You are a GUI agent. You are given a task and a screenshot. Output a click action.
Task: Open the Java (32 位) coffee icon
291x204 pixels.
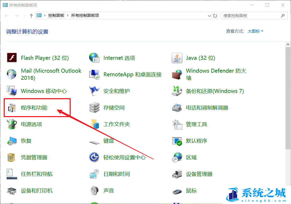click(177, 58)
